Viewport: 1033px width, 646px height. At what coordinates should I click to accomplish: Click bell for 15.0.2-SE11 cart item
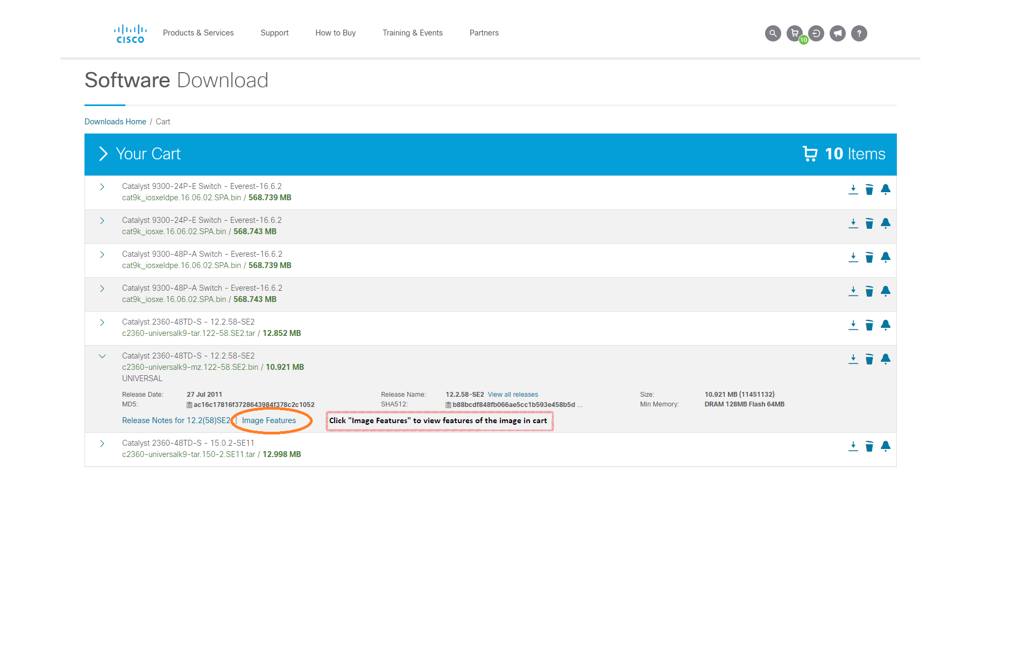tap(886, 446)
